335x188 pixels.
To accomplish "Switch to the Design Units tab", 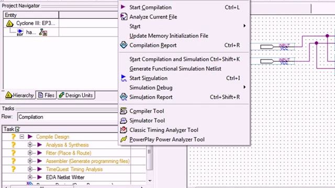I will (76, 95).
